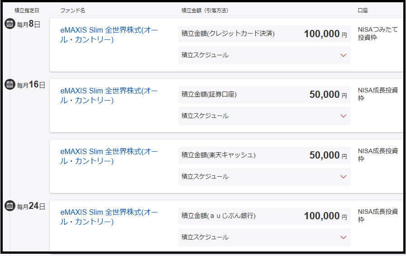Open eMAXIS Slim link for 証券口座 plan

[109, 95]
